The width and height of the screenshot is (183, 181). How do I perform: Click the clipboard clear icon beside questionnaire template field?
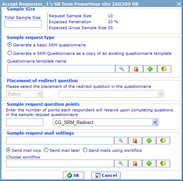click(x=136, y=69)
